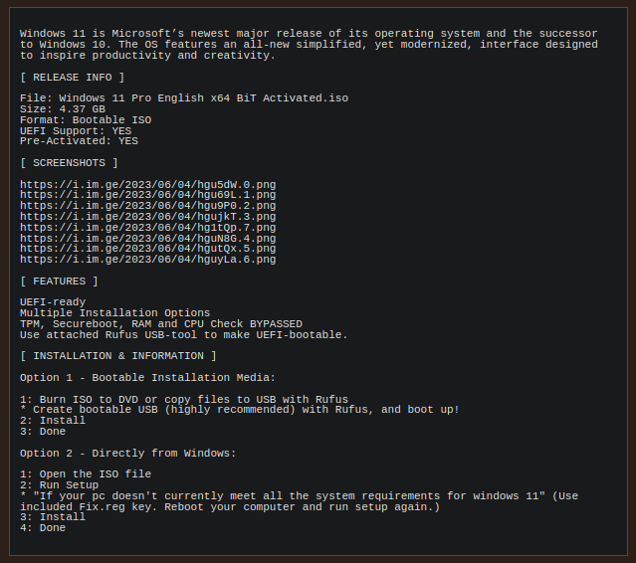Viewport: 636px width, 563px height.
Task: Open the hgu69L.1.png screenshot link
Action: pyautogui.click(x=147, y=195)
